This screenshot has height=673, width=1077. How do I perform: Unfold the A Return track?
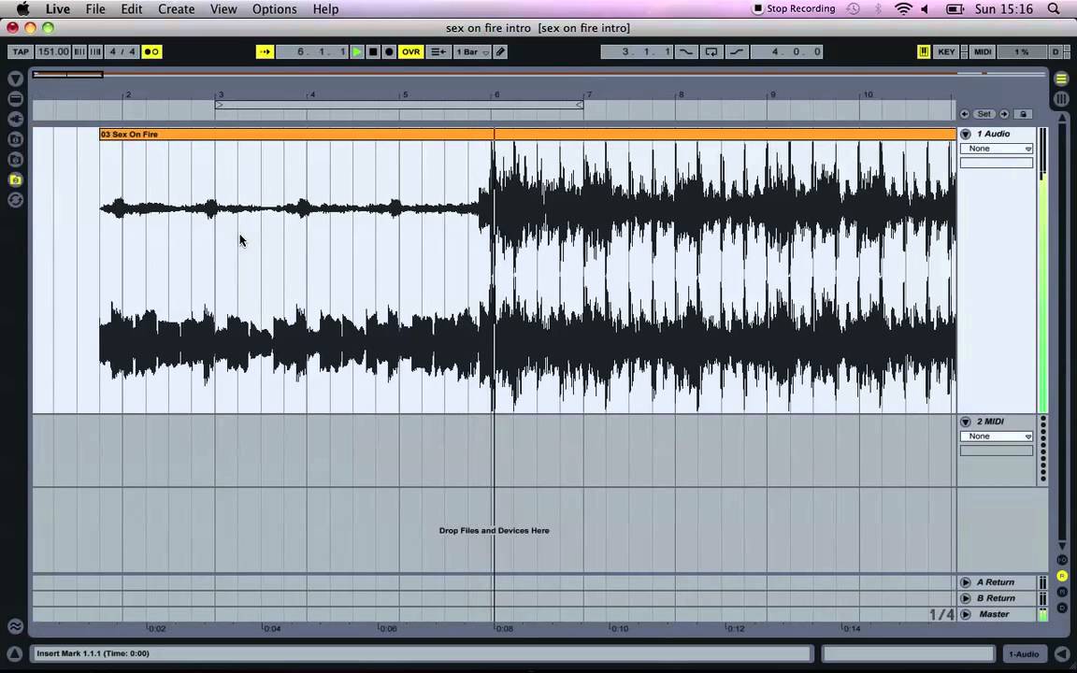(966, 582)
